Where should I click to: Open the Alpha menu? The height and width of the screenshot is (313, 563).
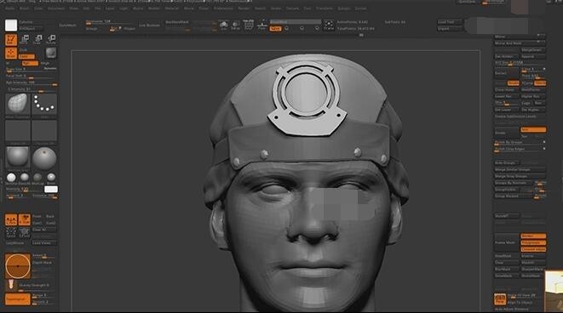[10, 9]
